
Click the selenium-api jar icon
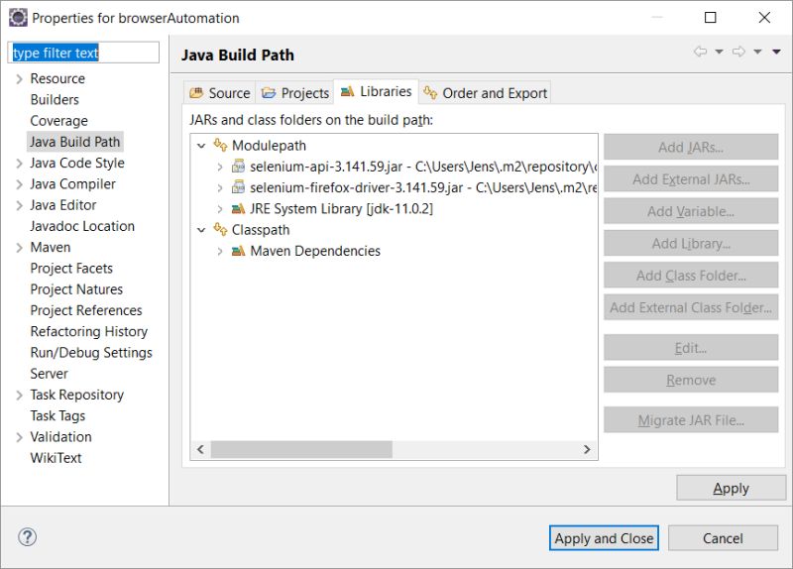pyautogui.click(x=238, y=166)
